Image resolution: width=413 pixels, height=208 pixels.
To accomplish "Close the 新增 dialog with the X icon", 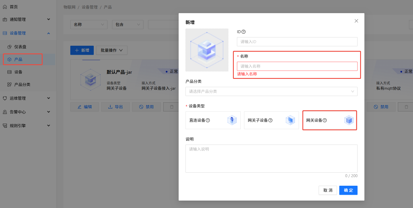I will click(356, 21).
